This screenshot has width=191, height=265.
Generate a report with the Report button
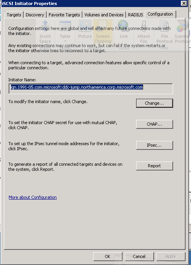pos(154,166)
